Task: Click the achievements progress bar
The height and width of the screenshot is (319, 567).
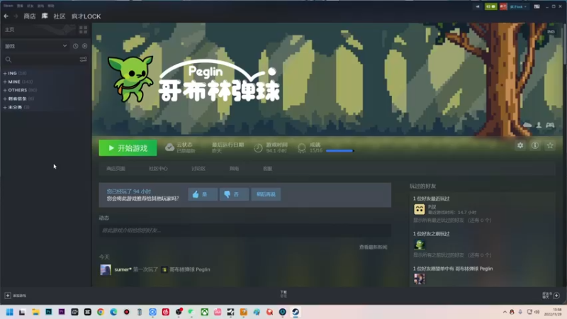Action: click(x=339, y=150)
